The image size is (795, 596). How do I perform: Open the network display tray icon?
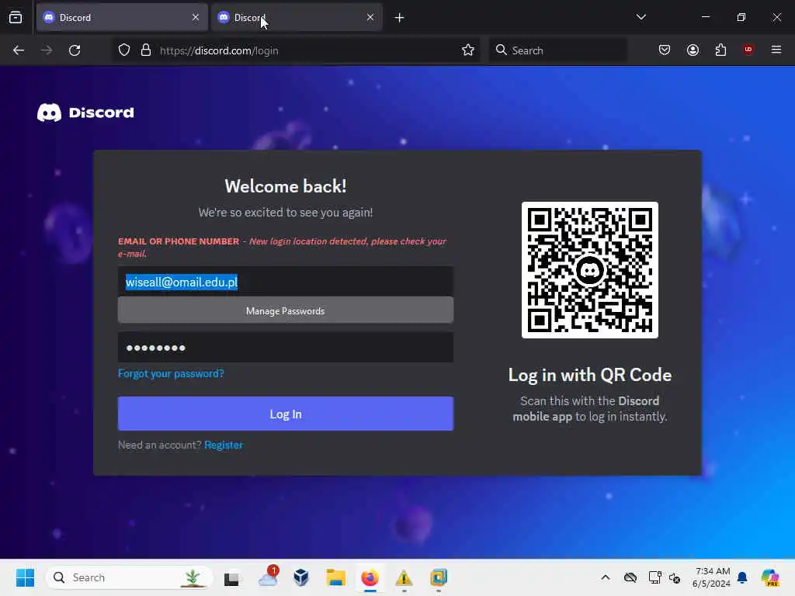pyautogui.click(x=654, y=577)
